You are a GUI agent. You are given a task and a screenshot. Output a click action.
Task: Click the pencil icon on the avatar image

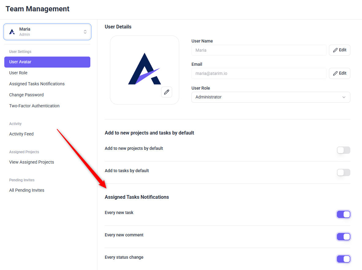pos(167,92)
